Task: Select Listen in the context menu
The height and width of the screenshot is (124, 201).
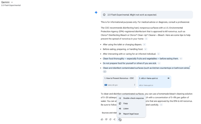Action: coord(126,109)
